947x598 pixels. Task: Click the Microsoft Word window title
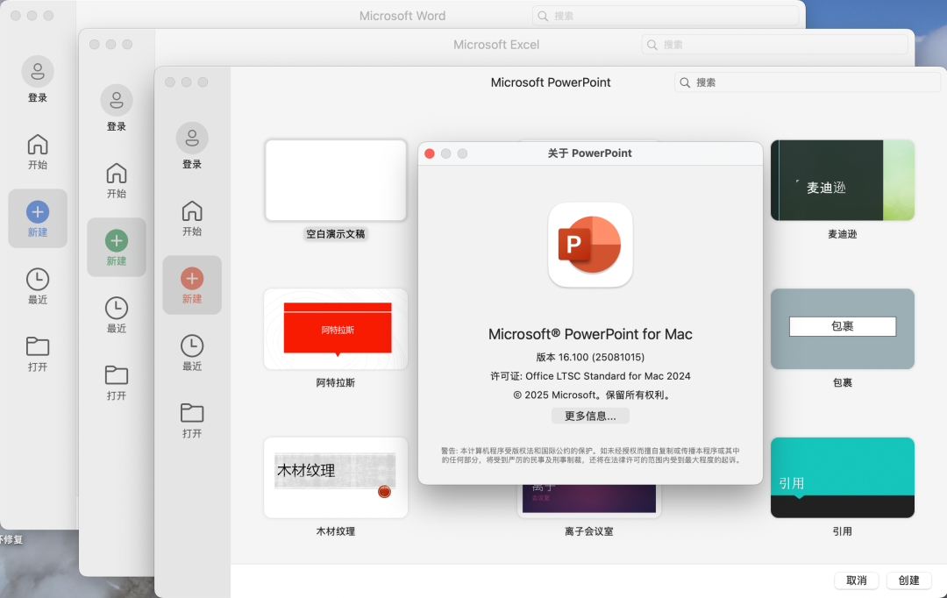tap(402, 17)
